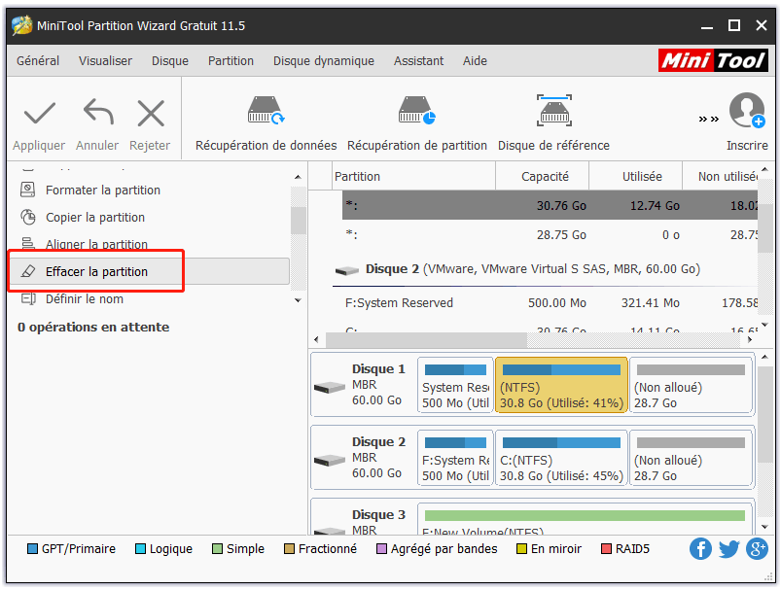Viewport: 781px width, 590px height.
Task: Click the Appliquer checkmark icon
Action: coord(39,114)
